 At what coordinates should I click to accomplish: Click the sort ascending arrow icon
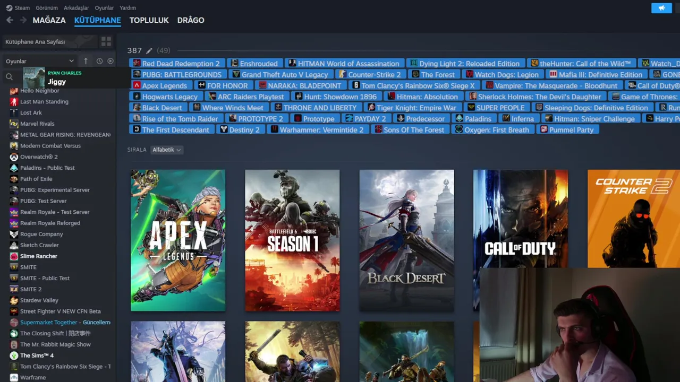tap(86, 61)
